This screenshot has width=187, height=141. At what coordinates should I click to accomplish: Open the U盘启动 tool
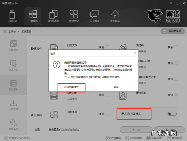tap(12, 16)
